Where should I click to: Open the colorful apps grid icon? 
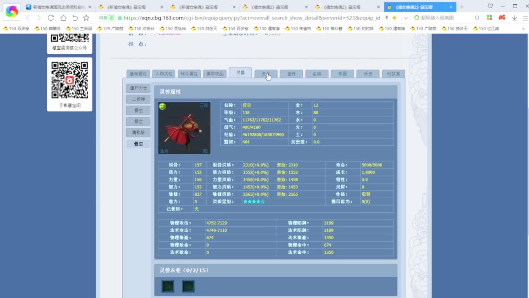click(490, 18)
